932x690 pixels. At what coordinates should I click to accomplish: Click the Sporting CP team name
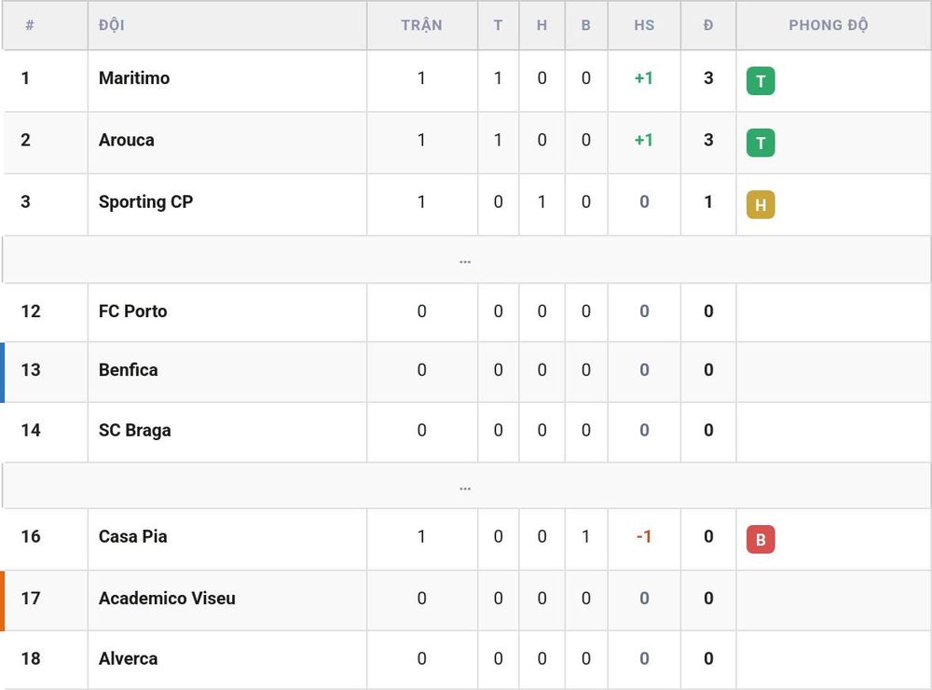145,202
